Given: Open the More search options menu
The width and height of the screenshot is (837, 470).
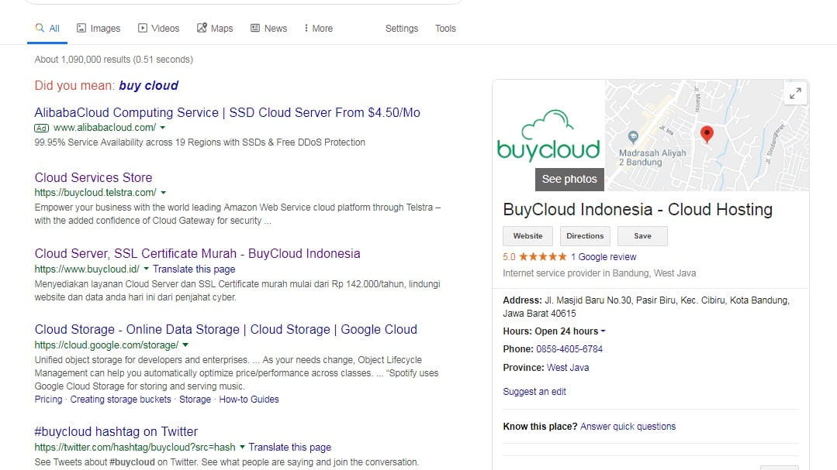Looking at the screenshot, I should pos(318,28).
